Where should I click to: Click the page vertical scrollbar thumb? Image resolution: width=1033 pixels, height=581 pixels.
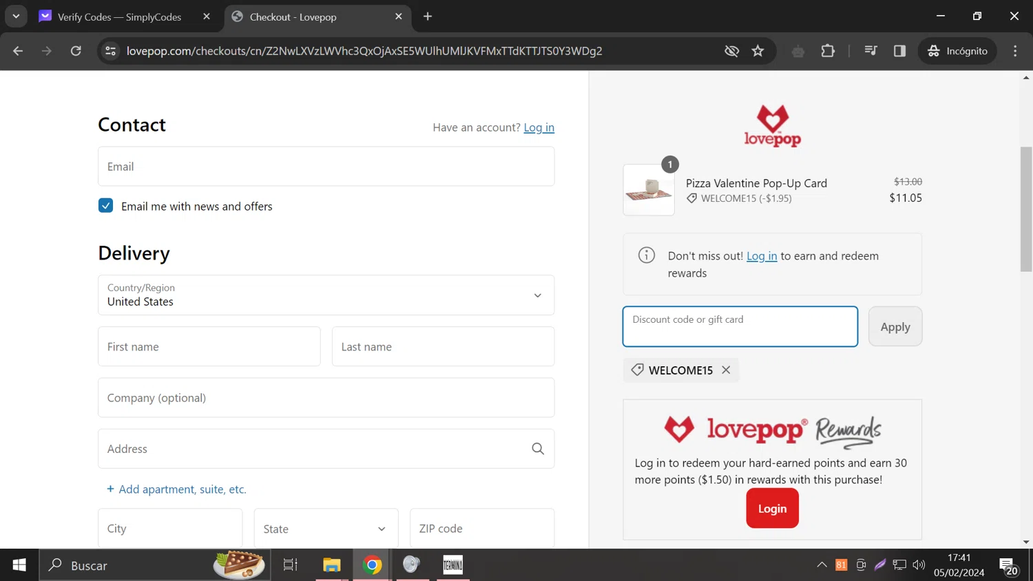1026,209
